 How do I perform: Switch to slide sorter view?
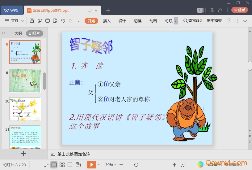(x=62, y=165)
